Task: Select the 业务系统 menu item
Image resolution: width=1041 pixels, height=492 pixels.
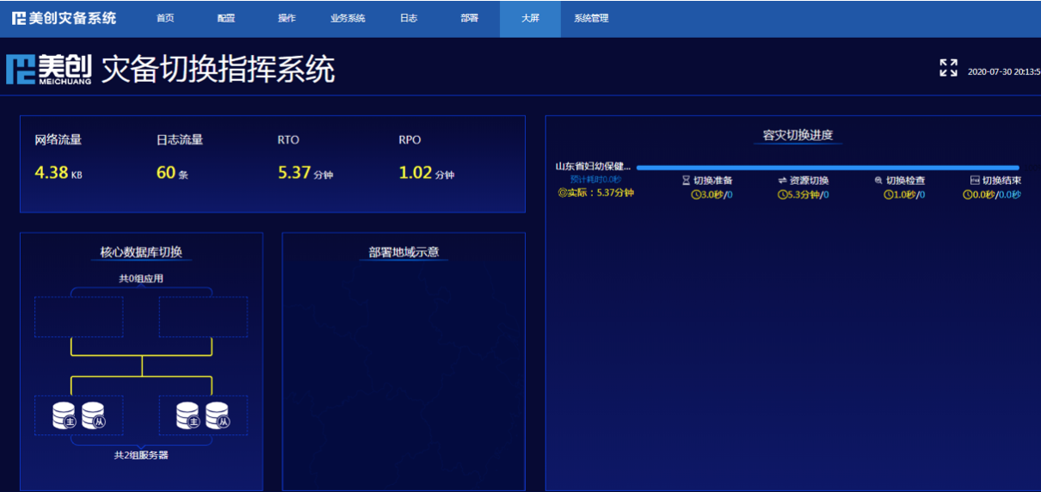Action: (x=348, y=18)
